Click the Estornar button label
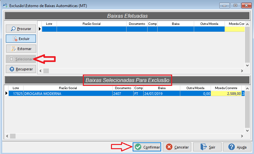This screenshot has height=154, width=254. click(25, 49)
